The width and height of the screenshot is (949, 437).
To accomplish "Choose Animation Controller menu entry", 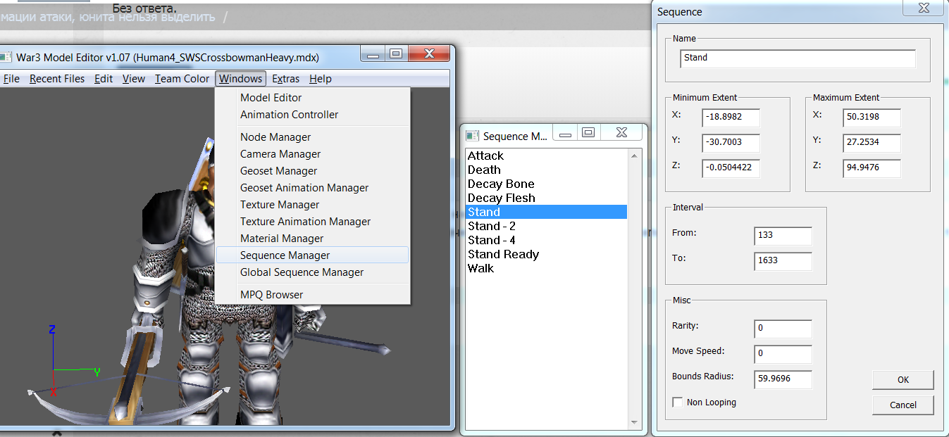I will click(x=313, y=115).
